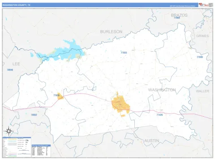The height and width of the screenshot is (161, 215).
Task: Click ZIP code label 77833
Action: coord(124,53)
